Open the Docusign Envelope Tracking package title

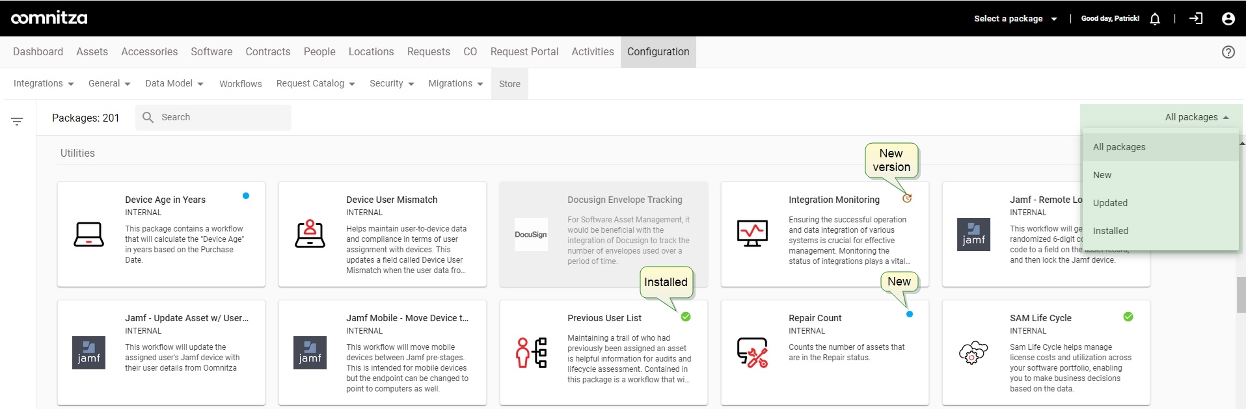625,200
